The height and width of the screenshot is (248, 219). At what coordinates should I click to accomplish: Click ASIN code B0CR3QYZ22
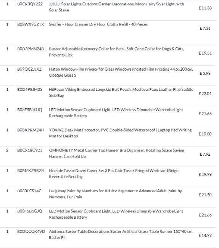tap(30, 4)
